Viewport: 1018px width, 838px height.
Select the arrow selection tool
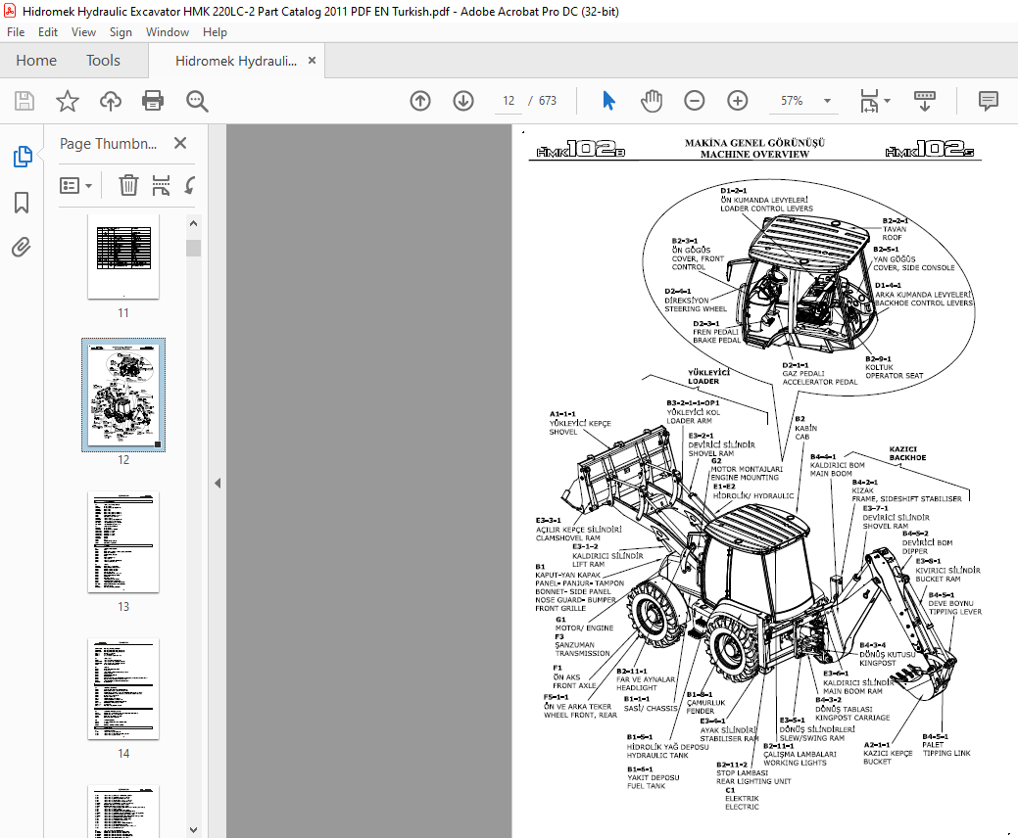608,101
